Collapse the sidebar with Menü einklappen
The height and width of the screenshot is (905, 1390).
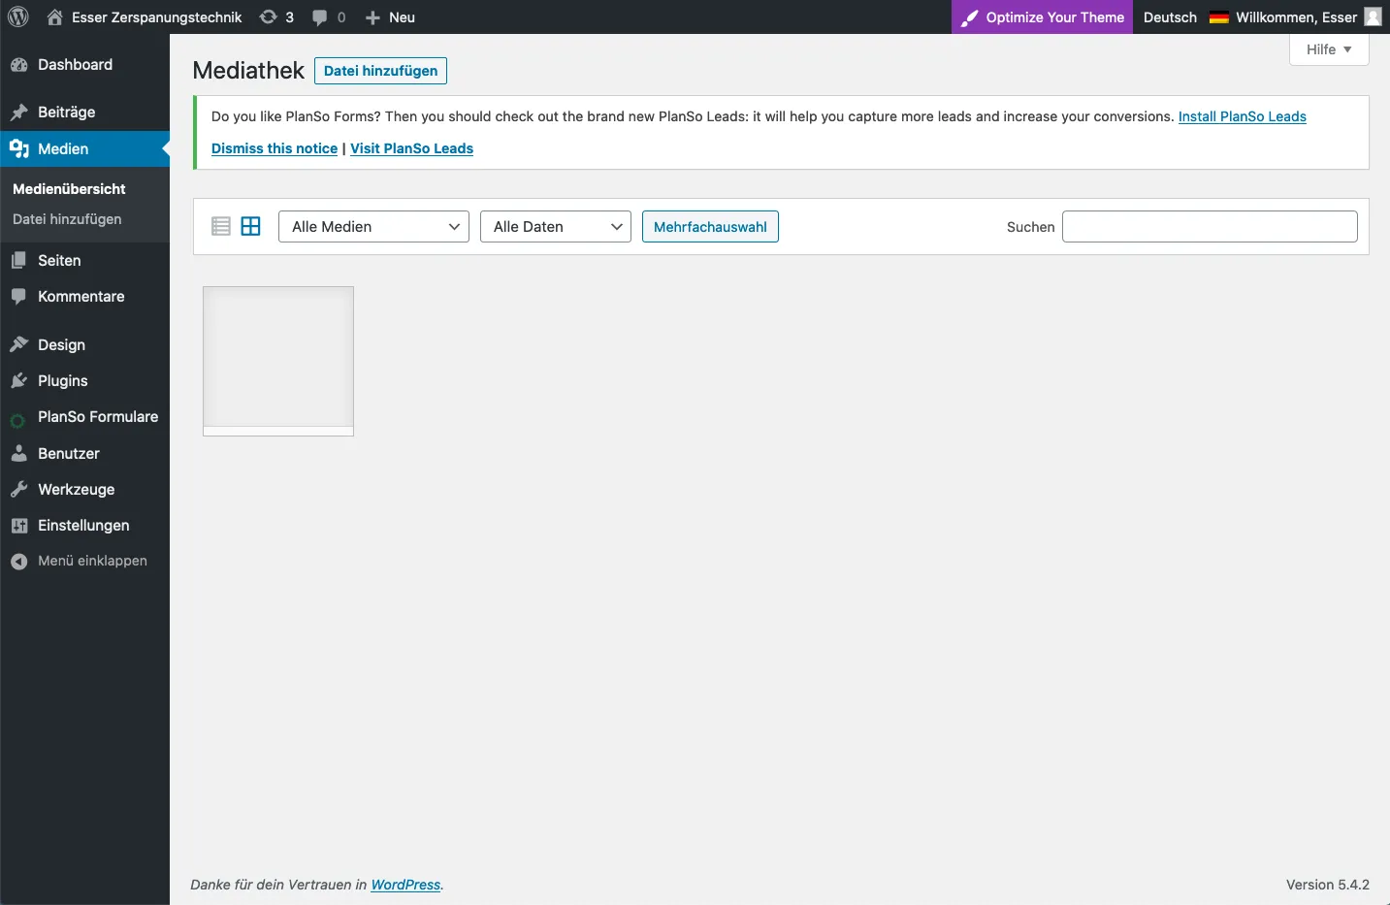tap(84, 562)
